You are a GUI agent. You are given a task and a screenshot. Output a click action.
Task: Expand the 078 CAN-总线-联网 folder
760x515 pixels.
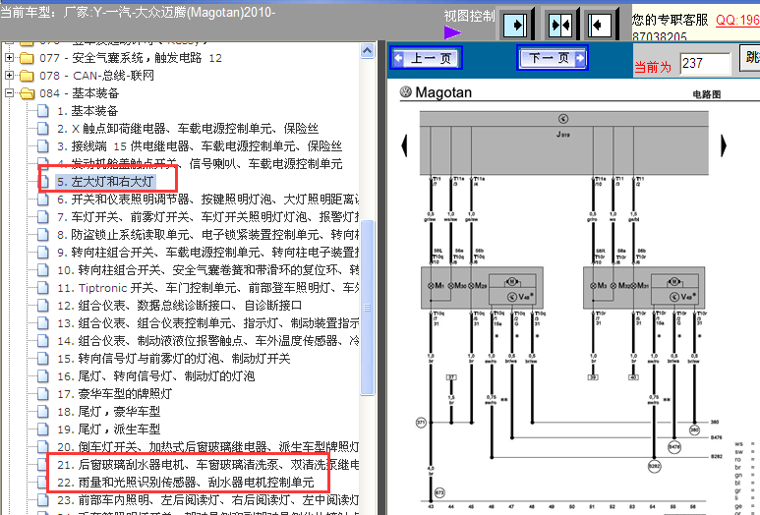(x=9, y=75)
